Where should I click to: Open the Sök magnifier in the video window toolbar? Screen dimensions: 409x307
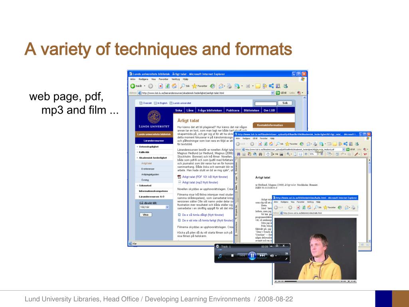(x=318, y=207)
